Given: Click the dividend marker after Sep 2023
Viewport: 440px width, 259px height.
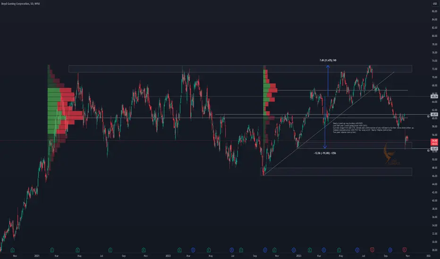Looking at the screenshot, I should coord(390,250).
